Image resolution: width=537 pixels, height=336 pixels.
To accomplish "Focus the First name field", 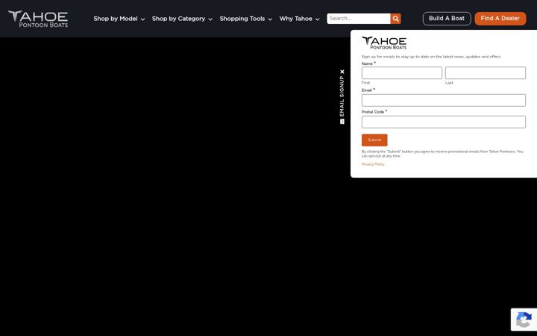I will pos(402,72).
